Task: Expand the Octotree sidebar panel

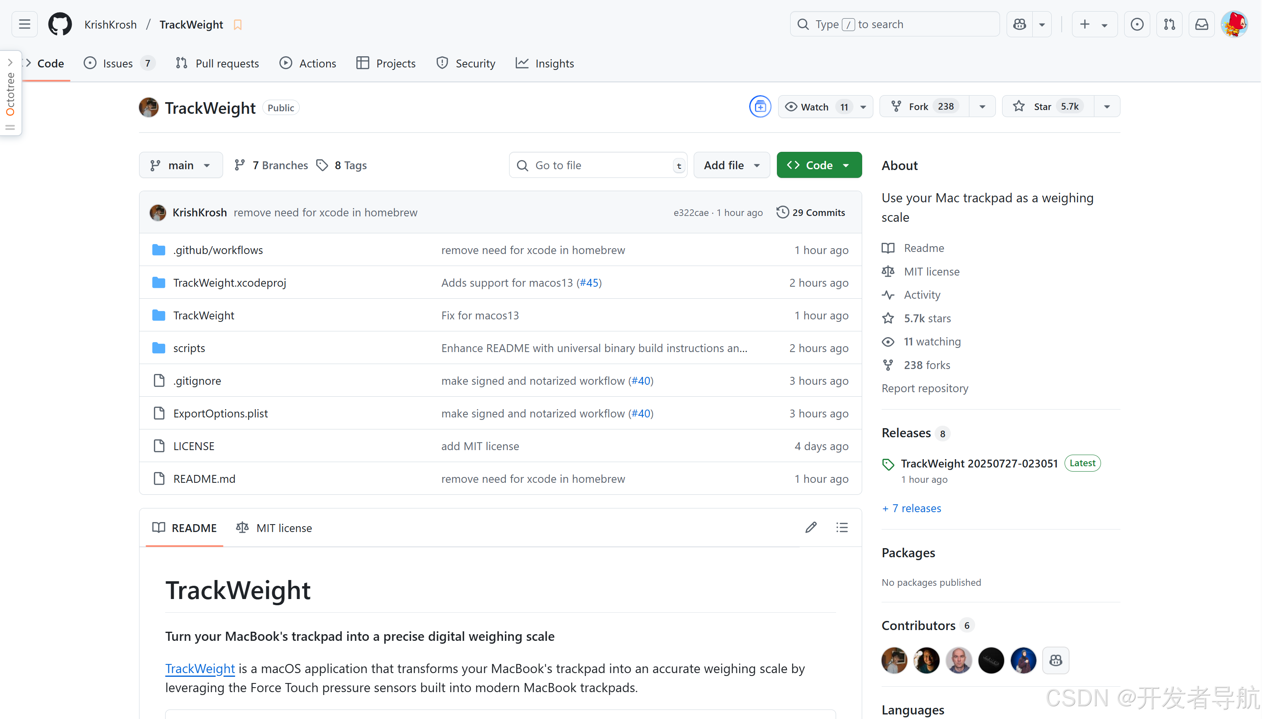Action: coord(10,62)
